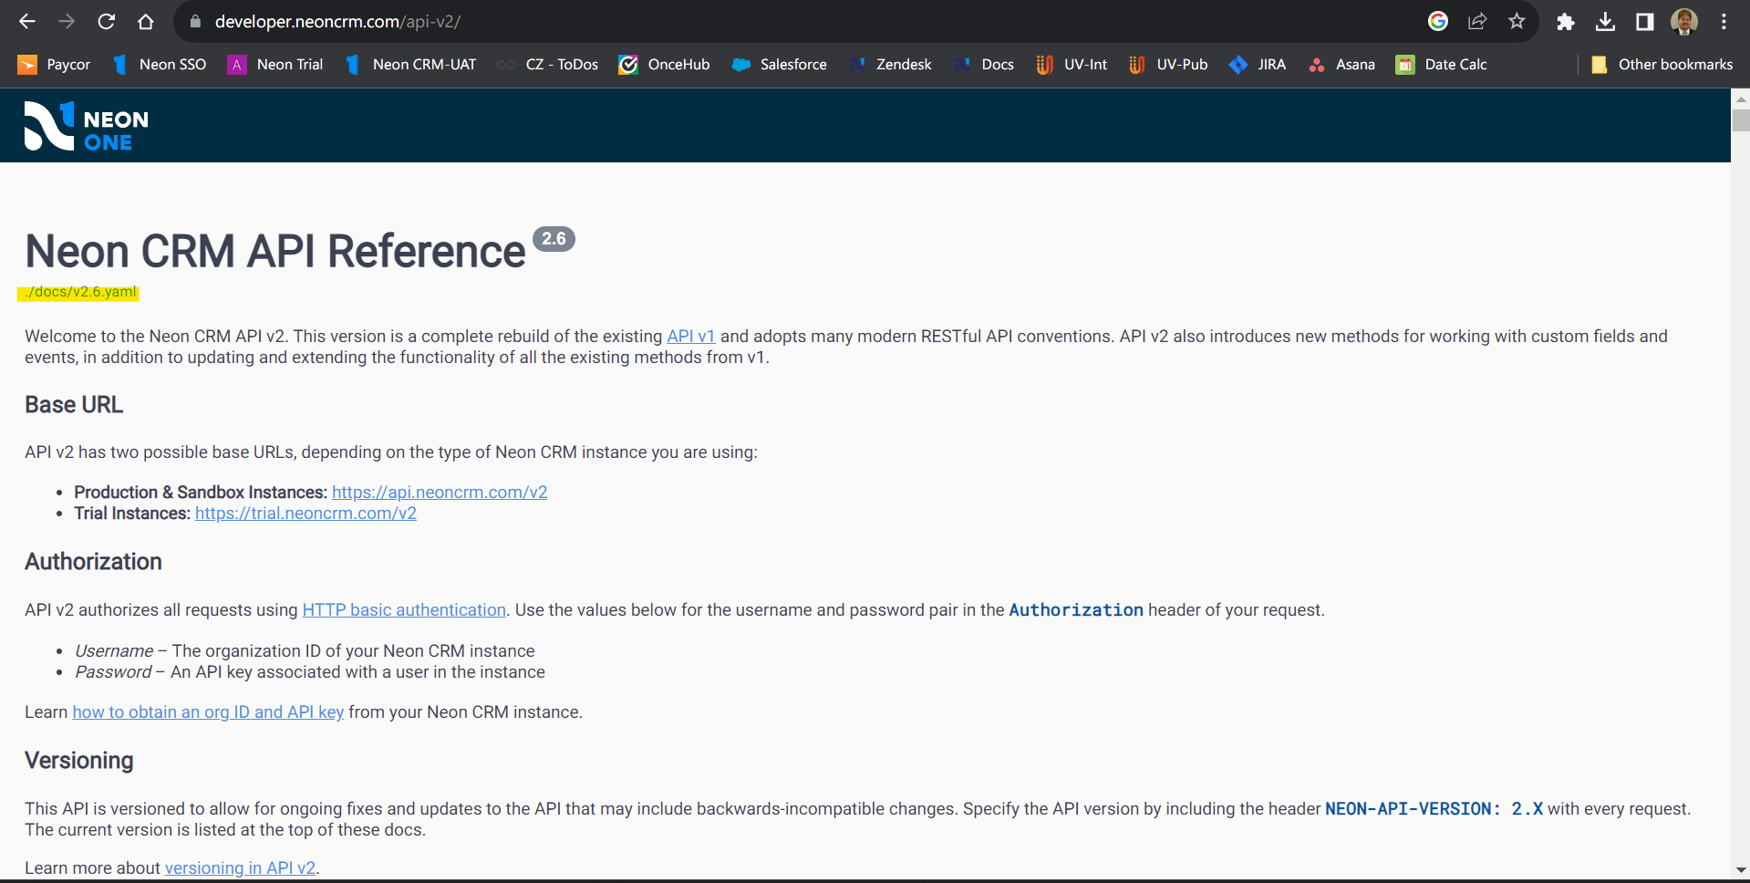Click the Base URL heading
Viewport: 1750px width, 883px height.
(x=74, y=405)
